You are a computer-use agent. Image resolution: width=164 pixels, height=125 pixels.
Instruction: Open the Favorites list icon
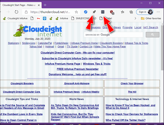pos(123,12)
